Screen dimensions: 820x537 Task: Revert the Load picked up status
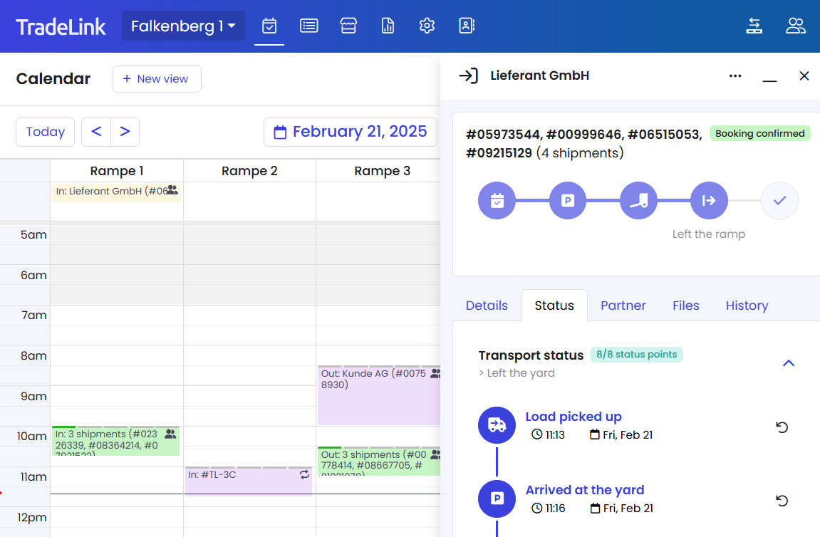point(782,427)
